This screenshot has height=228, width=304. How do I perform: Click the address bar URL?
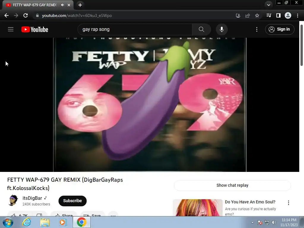point(77,15)
